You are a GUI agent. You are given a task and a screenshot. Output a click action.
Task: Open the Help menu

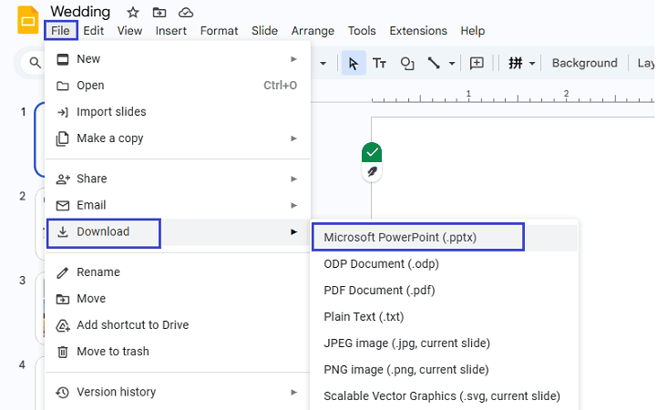click(x=473, y=31)
